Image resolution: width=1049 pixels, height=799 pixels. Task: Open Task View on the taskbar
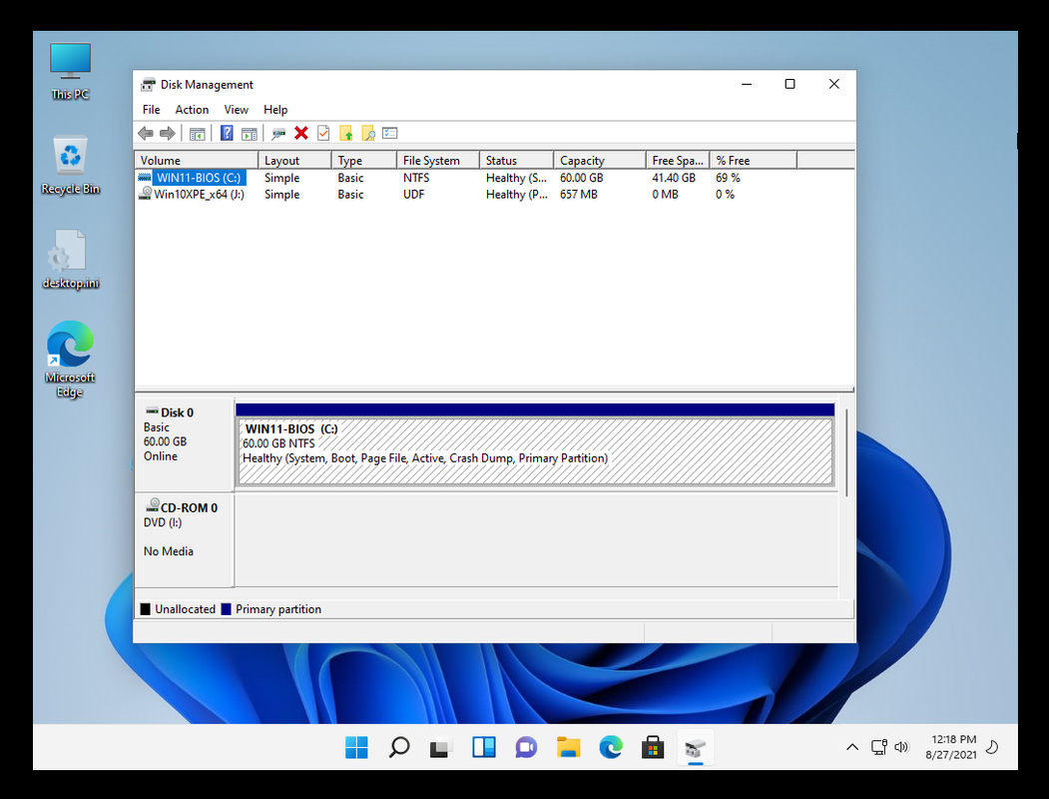coord(441,747)
